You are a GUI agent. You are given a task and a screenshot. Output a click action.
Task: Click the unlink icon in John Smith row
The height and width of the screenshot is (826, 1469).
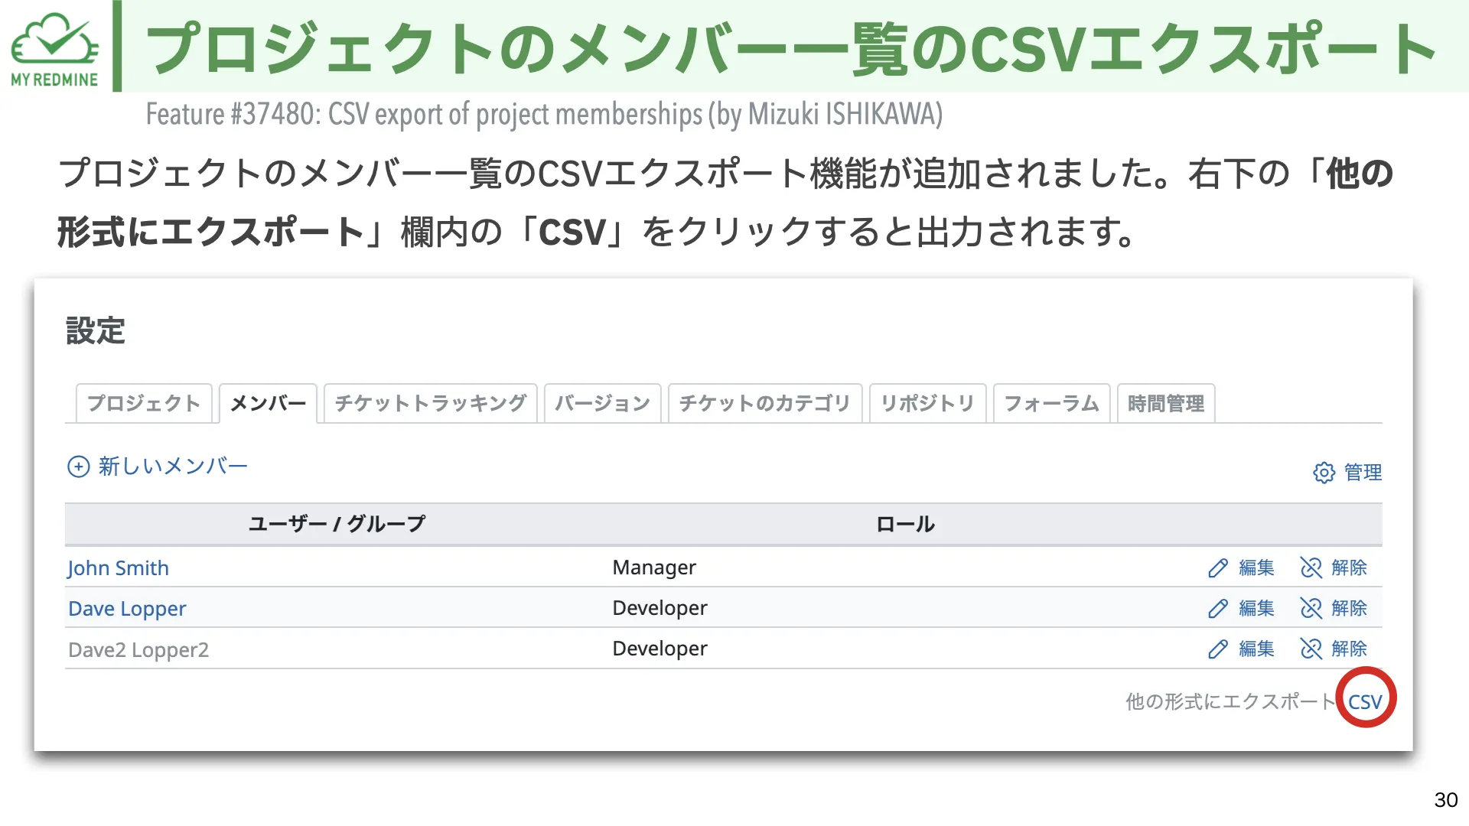tap(1311, 567)
